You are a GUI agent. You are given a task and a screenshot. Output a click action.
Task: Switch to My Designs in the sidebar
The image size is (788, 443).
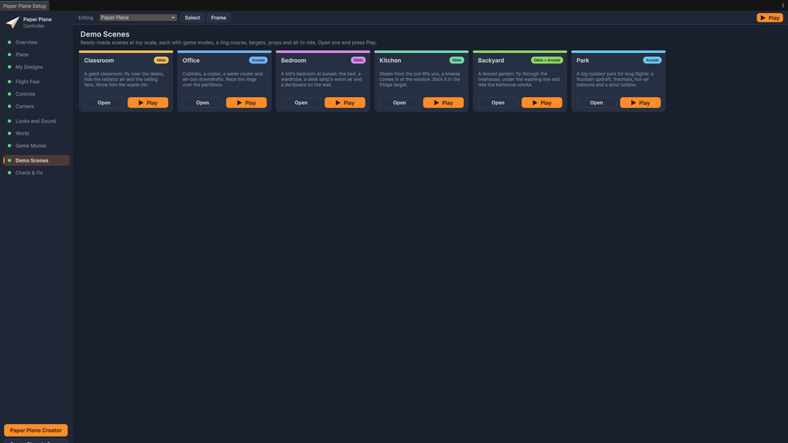click(36, 67)
